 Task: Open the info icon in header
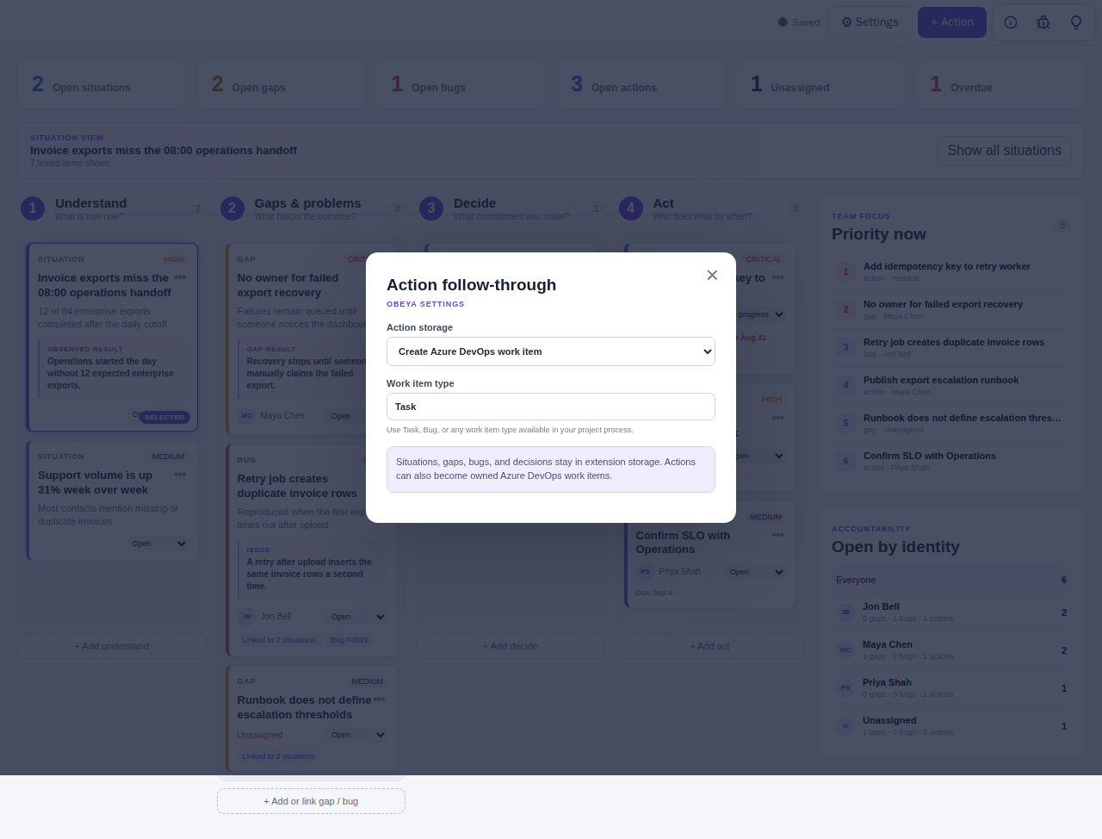(x=1011, y=22)
